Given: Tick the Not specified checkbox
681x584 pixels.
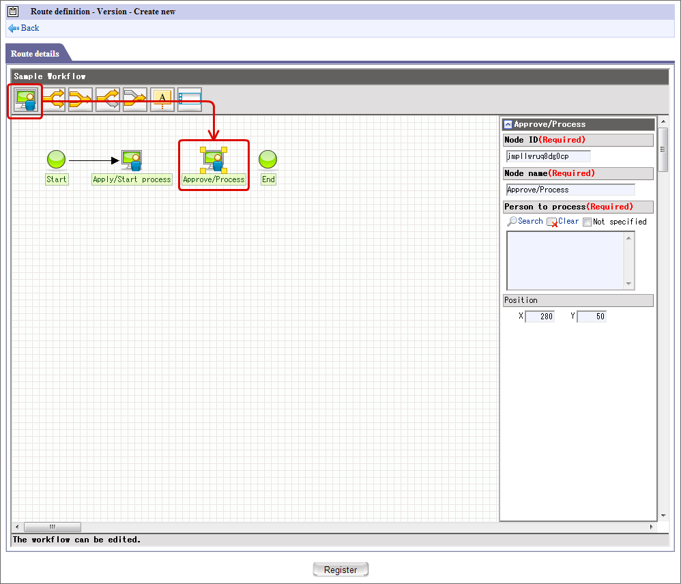Looking at the screenshot, I should coord(588,222).
